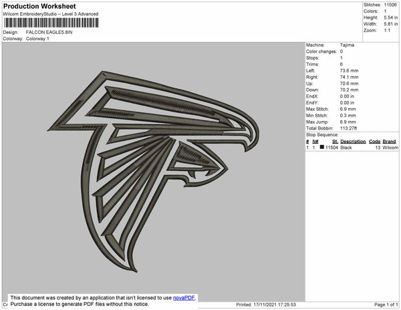Viewport: 401px width, 310px height.
Task: Select the zoom value 1:1
Action: 387,31
